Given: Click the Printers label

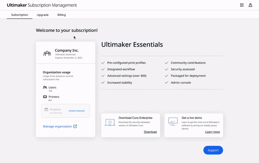Looking at the screenshot, I should pos(54,97).
